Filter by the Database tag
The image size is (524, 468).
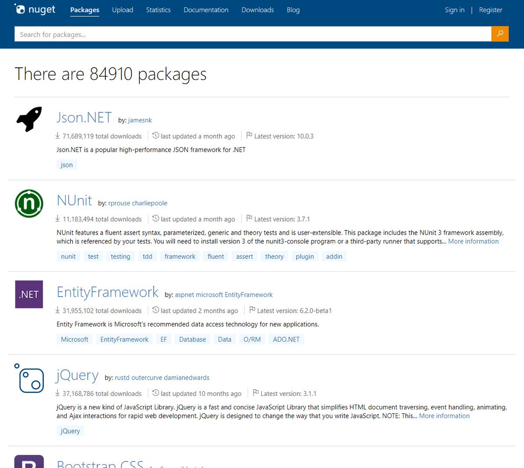coord(193,339)
